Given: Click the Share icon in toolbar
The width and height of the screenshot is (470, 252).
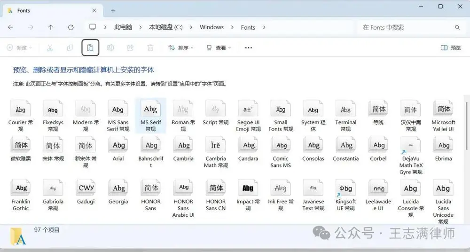Looking at the screenshot, I should [130, 47].
